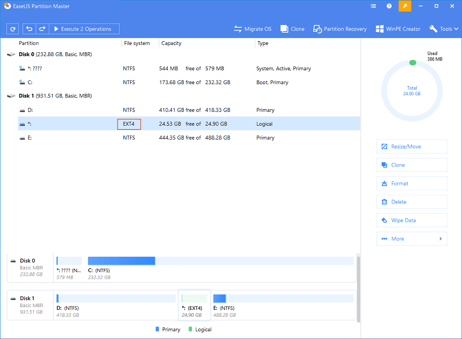Click the D: (NTFS) bar in Disk 1 map
The height and width of the screenshot is (339, 462).
116,298
